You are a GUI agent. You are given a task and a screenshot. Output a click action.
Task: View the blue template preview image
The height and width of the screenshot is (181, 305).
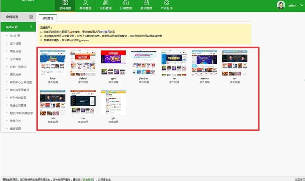53,63
